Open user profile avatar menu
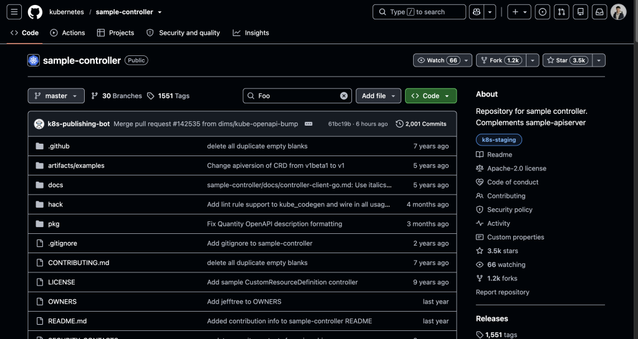 pyautogui.click(x=619, y=12)
